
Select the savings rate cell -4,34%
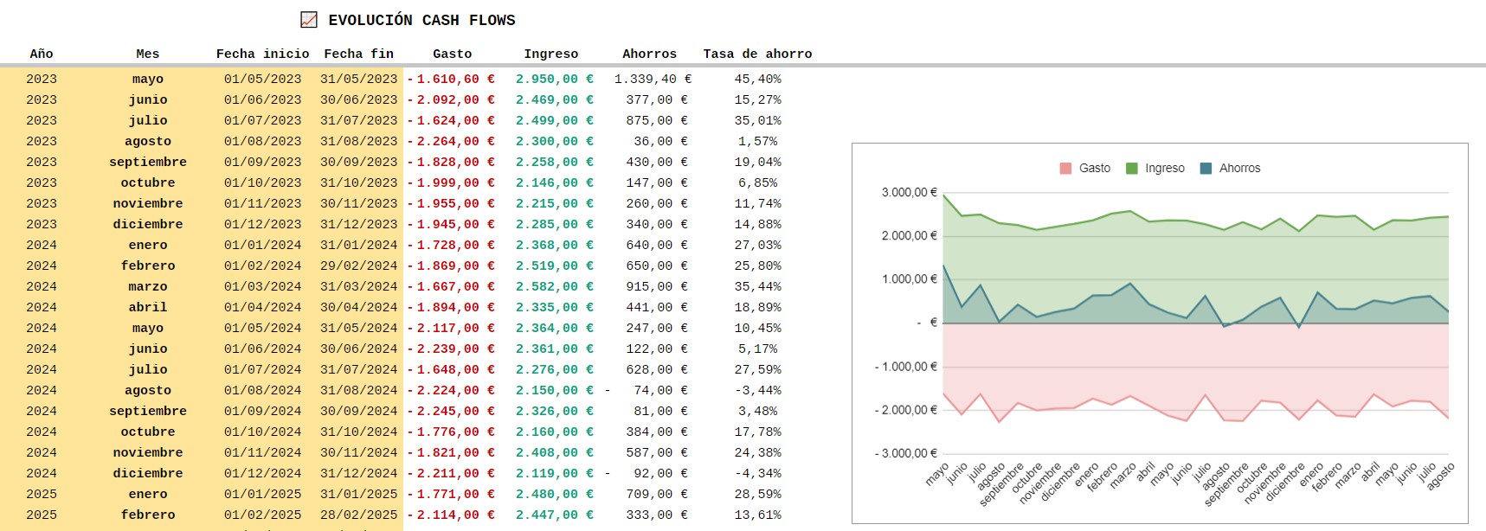[x=757, y=473]
